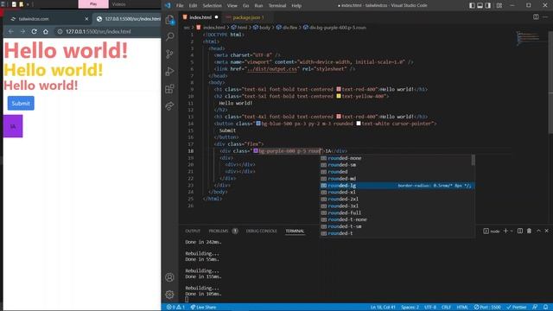Switch to the DEBUG CONSOLE tab
The width and height of the screenshot is (553, 311).
(261, 231)
